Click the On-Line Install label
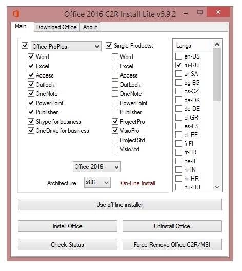 point(138,183)
